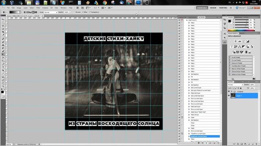Begin recording in the Actions panel
The image size is (261, 146).
point(203,143)
